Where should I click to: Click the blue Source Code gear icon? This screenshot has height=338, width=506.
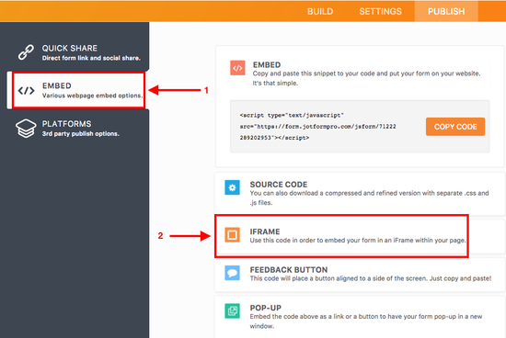pos(233,187)
